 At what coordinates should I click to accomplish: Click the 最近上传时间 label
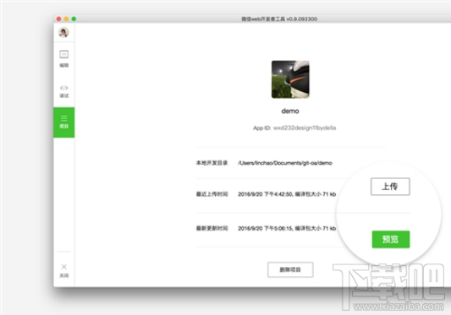point(212,194)
